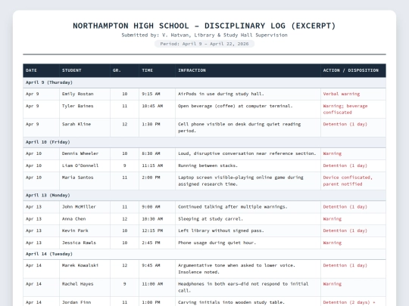Click grade 12 cell in Anna Chen's row
This screenshot has width=409, height=306.
(x=125, y=219)
